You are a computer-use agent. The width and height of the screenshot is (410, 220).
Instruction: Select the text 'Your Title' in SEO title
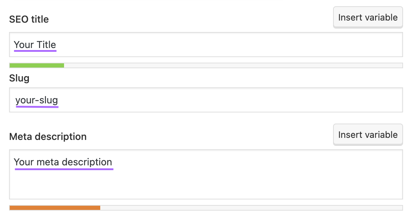(35, 45)
